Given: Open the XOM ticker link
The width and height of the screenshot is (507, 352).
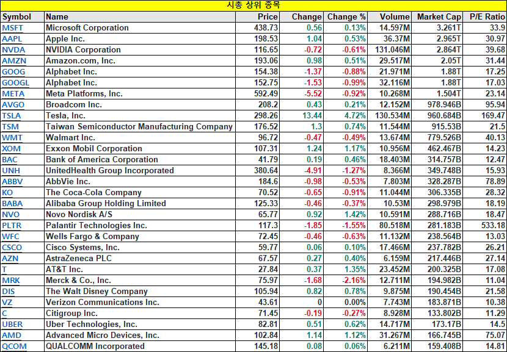Looking at the screenshot, I should (x=12, y=149).
